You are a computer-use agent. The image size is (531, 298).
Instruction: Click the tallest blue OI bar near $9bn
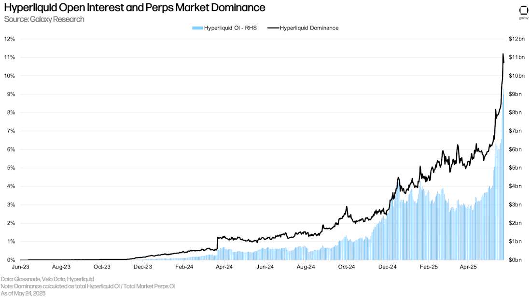click(x=503, y=174)
